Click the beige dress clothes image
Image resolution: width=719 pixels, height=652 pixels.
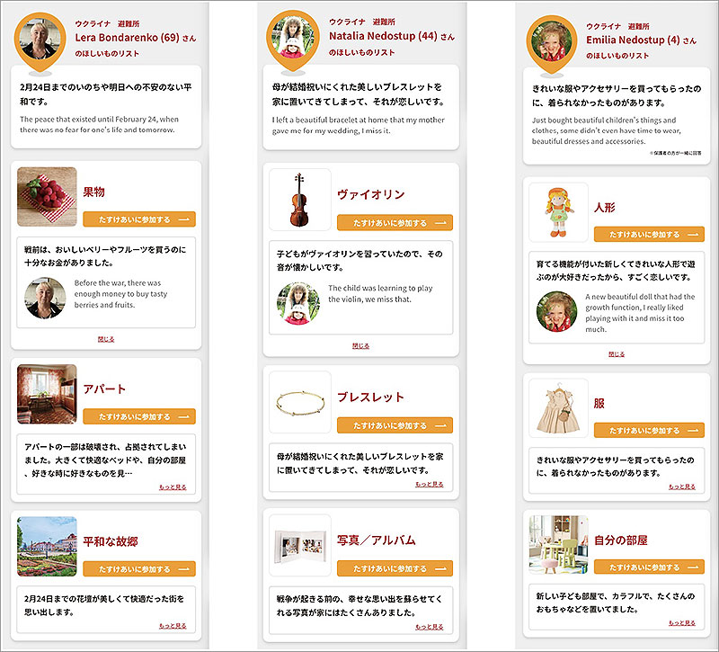[558, 408]
